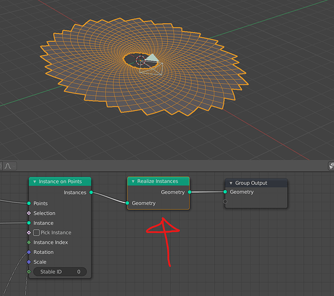Click the Selection label in node
Screen dimensions: 334x296
(x=44, y=213)
